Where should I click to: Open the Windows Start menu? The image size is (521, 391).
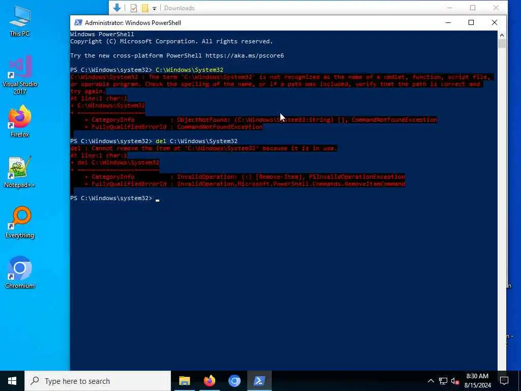(x=12, y=381)
